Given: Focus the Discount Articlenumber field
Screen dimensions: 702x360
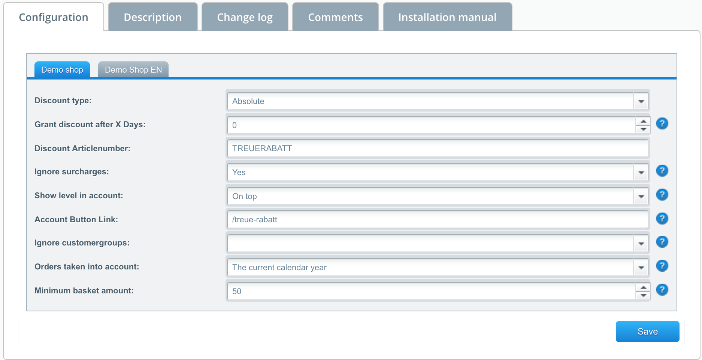Looking at the screenshot, I should (438, 149).
